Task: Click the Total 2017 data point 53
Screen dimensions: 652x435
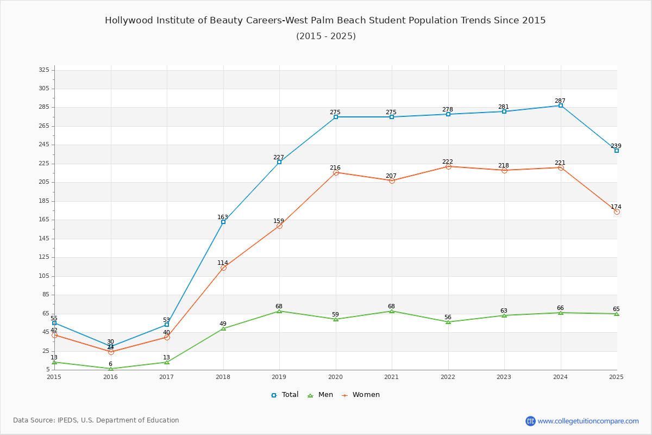Action: (x=167, y=325)
